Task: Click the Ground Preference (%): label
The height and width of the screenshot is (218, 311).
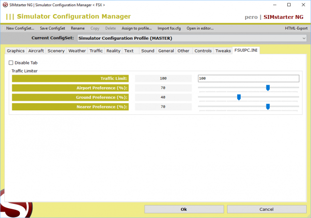Action: [x=70, y=97]
